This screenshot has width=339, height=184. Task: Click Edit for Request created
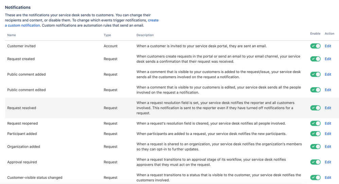tap(328, 59)
